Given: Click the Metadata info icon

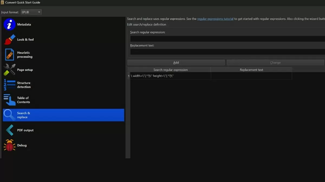Looking at the screenshot, I should [x=9, y=25].
